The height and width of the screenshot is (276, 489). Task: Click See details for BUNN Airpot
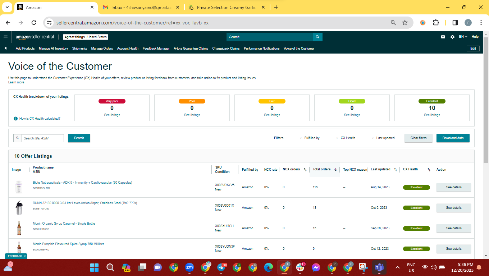point(454,208)
